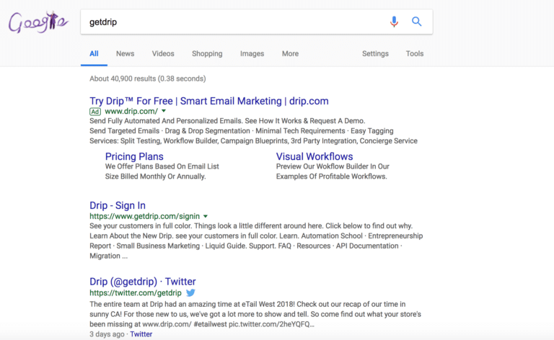Viewport: 554px width, 340px height.
Task: Open the Tools search options
Action: tap(415, 53)
